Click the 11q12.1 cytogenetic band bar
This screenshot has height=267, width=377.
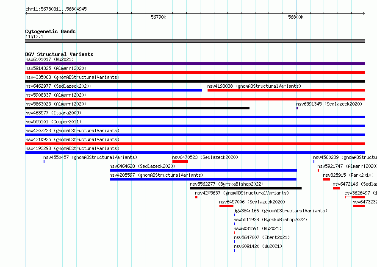(195, 41)
